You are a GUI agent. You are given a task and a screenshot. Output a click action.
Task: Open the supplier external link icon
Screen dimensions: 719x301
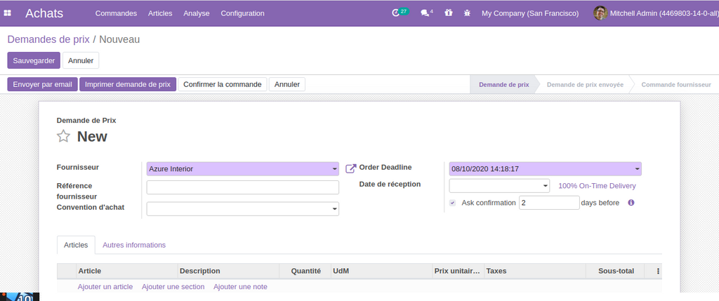click(351, 168)
